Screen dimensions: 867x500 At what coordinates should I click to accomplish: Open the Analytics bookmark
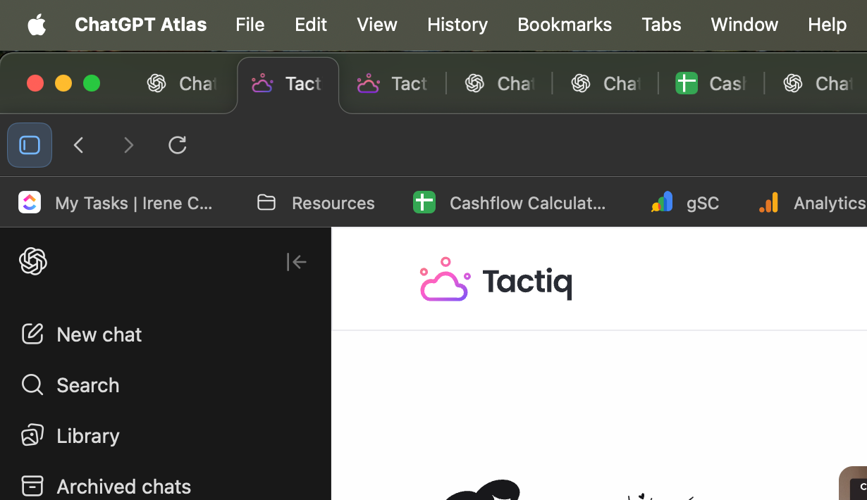click(812, 203)
